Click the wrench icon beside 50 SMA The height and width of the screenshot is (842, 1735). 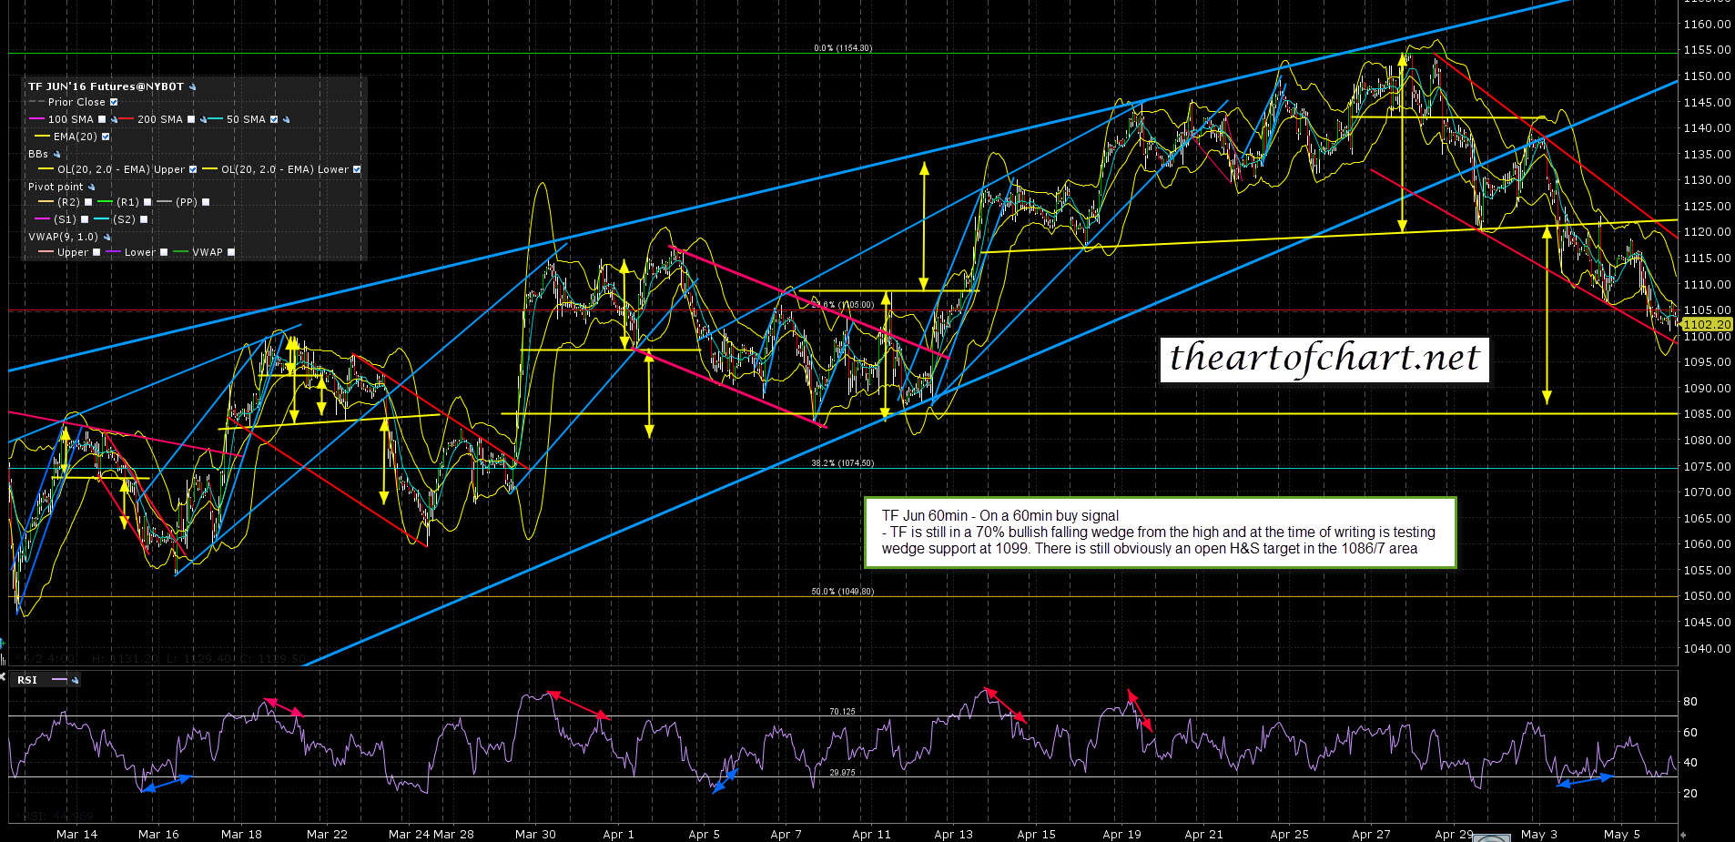click(287, 119)
